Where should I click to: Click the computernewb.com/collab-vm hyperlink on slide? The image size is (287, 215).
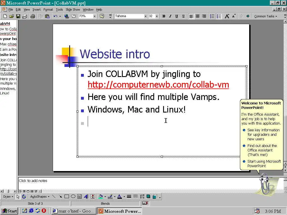coord(158,85)
